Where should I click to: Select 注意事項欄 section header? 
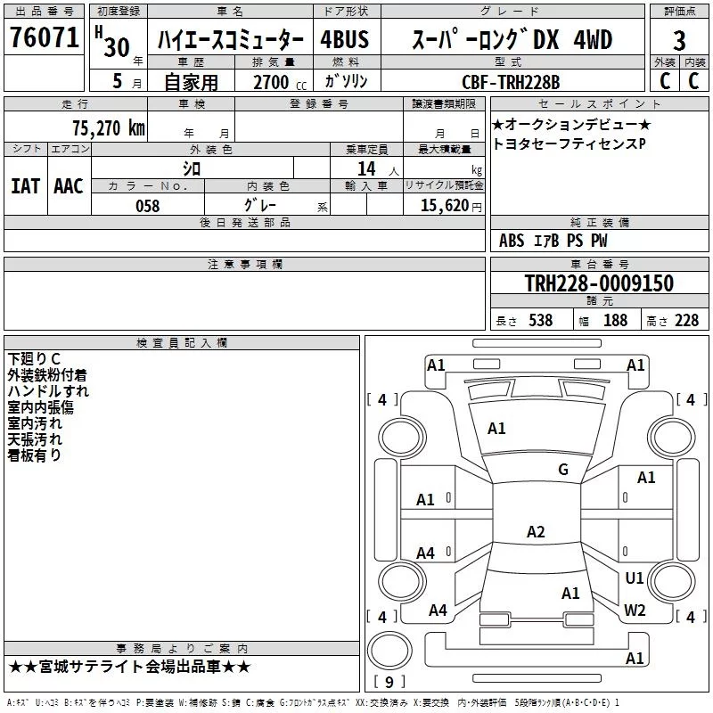[x=244, y=264]
